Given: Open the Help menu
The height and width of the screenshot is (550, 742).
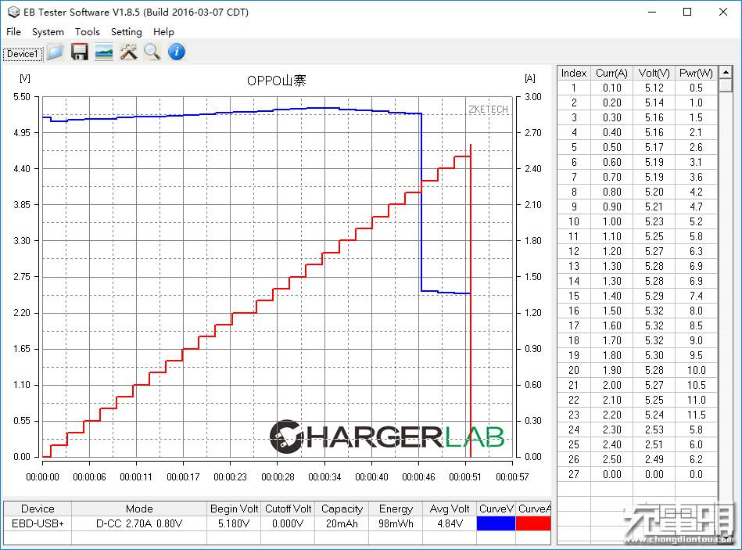Looking at the screenshot, I should 163,32.
